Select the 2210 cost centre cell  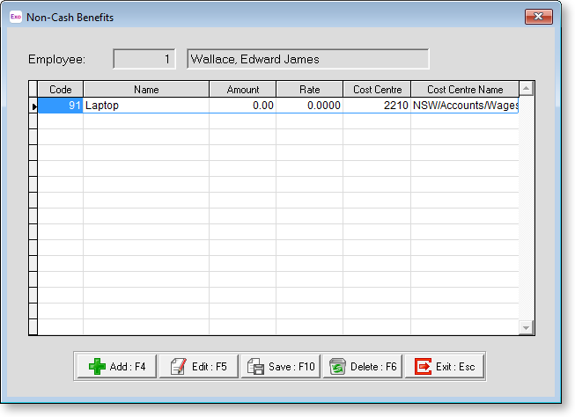[376, 106]
